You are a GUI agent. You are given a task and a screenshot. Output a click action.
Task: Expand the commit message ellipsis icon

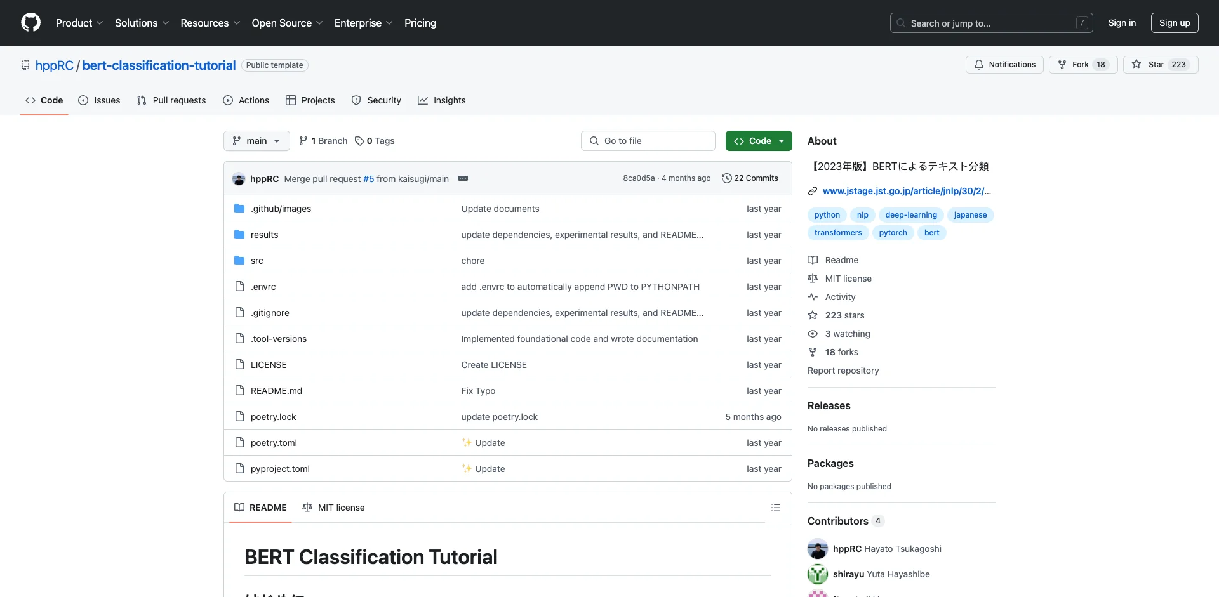463,178
